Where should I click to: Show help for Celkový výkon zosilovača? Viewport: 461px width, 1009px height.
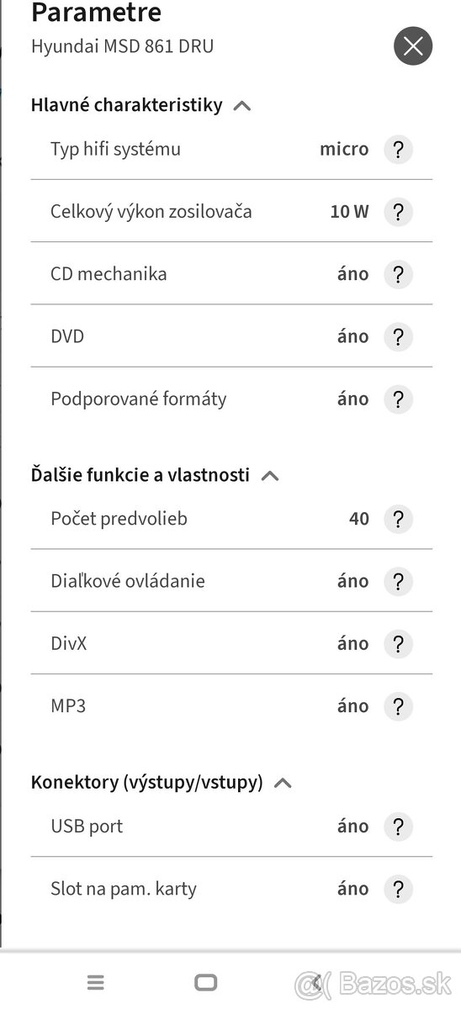pyautogui.click(x=398, y=212)
